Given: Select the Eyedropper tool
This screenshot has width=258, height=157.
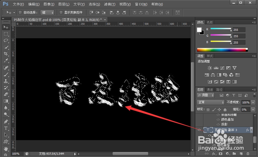Looking at the screenshot, I should pos(6,61).
